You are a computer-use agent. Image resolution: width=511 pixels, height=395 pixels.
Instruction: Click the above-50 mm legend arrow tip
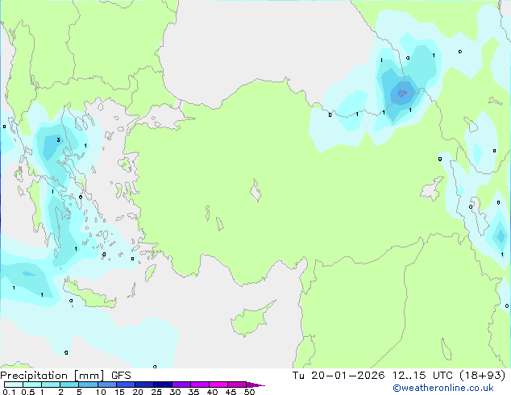tap(255, 385)
